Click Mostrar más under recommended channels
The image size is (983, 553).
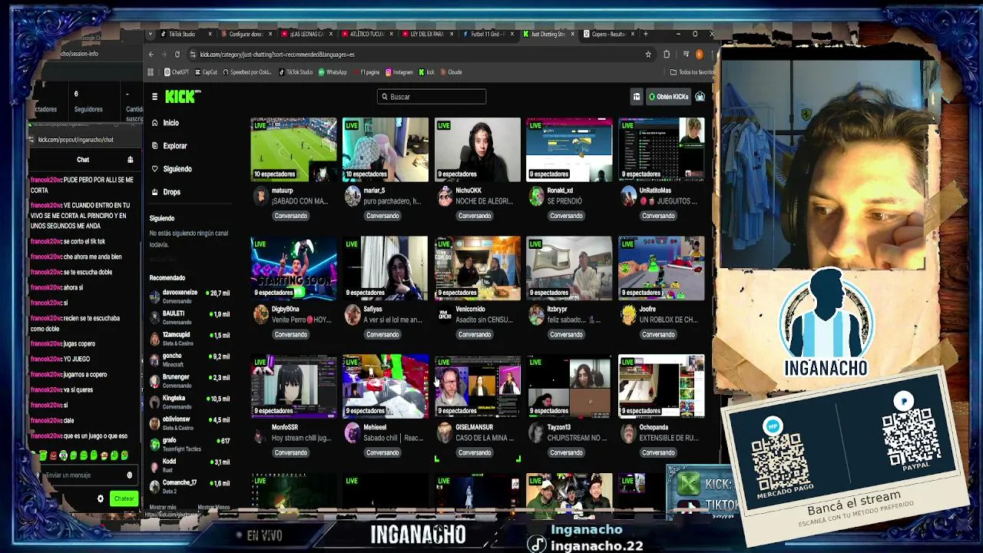tap(163, 507)
